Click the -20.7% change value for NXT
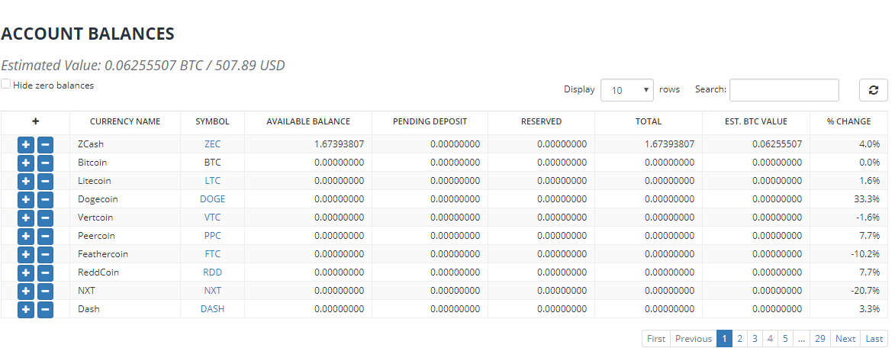Viewport: 895px width, 361px height. click(864, 291)
